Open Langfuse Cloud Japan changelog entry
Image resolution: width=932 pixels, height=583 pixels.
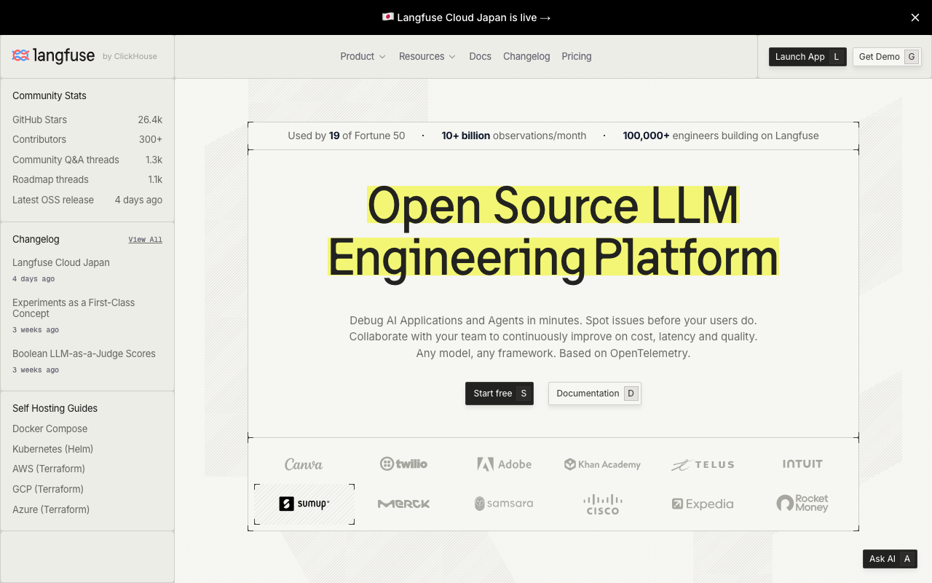pyautogui.click(x=87, y=270)
